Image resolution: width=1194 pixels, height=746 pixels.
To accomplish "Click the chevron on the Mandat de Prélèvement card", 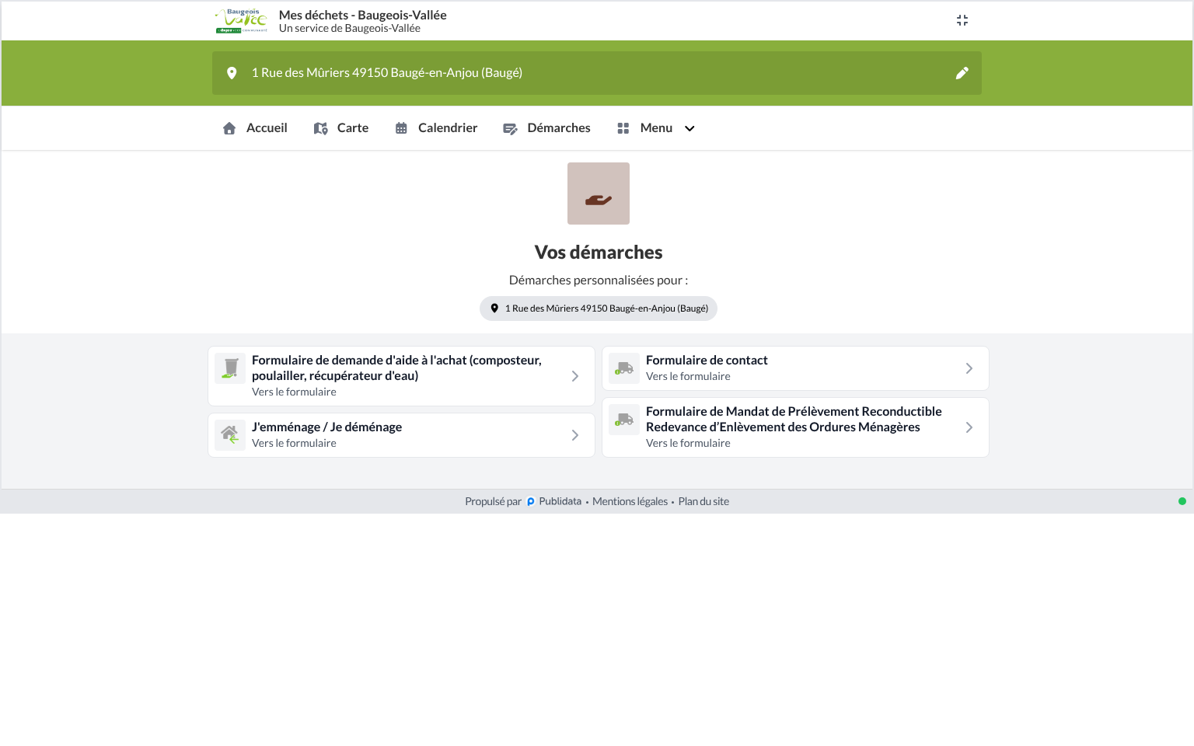I will (x=969, y=427).
